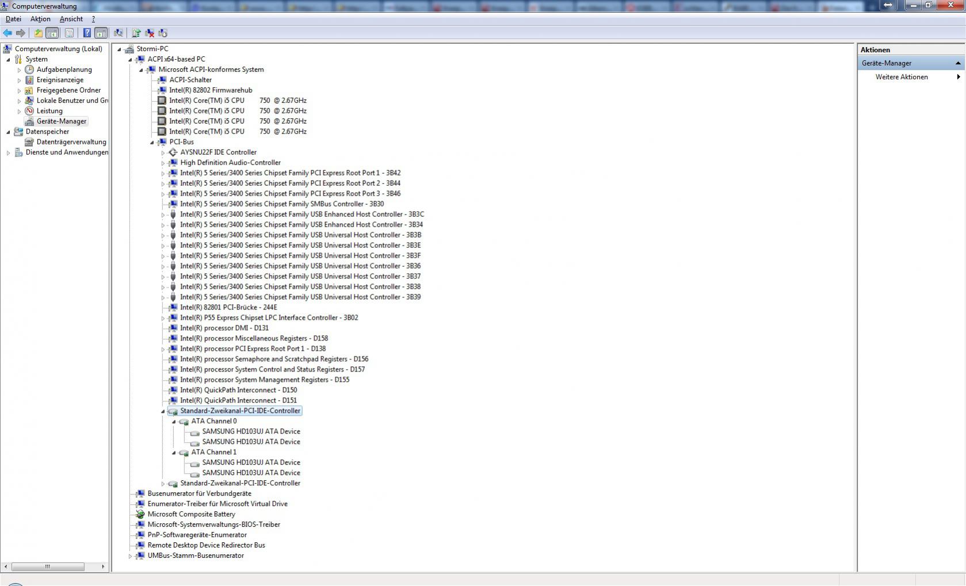The height and width of the screenshot is (586, 966).
Task: Click the Ereignisanzeige icon
Action: tap(29, 80)
